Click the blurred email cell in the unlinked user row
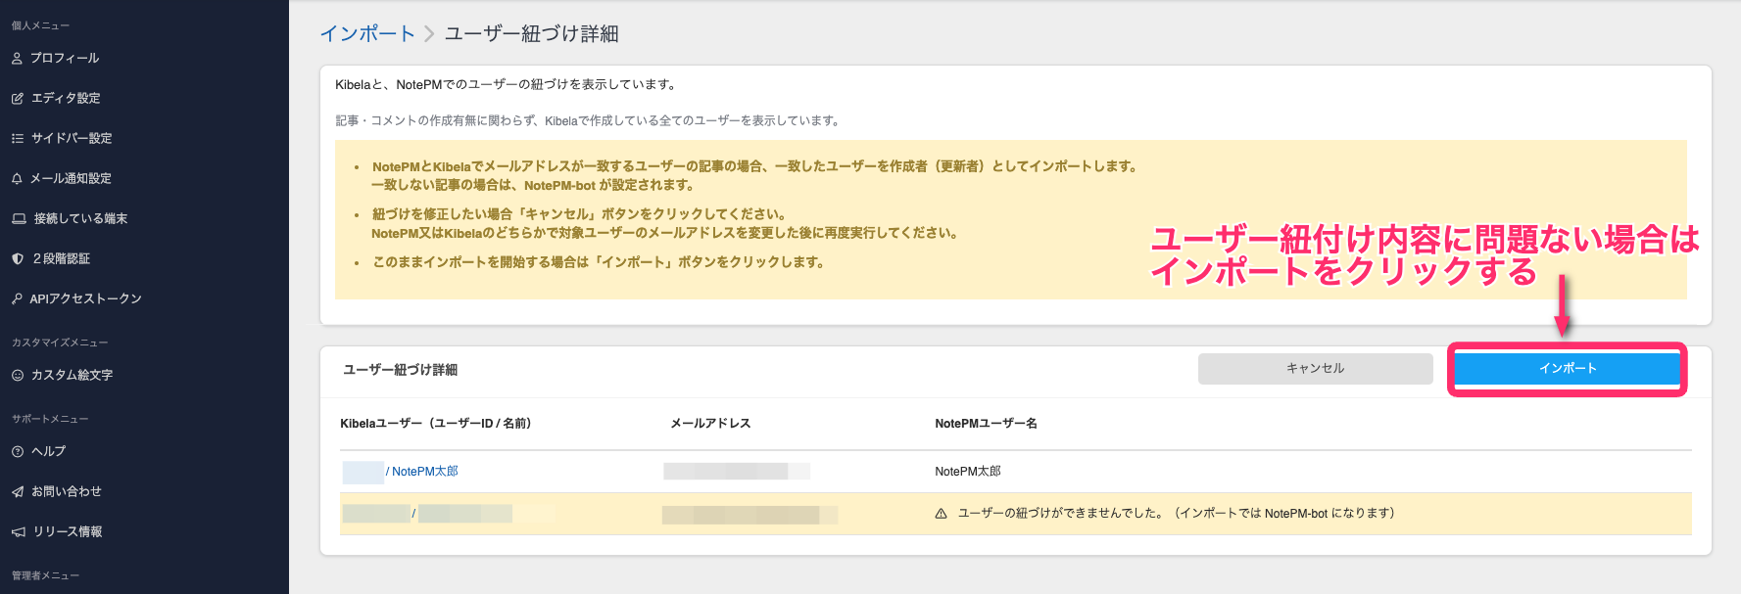 coord(750,515)
